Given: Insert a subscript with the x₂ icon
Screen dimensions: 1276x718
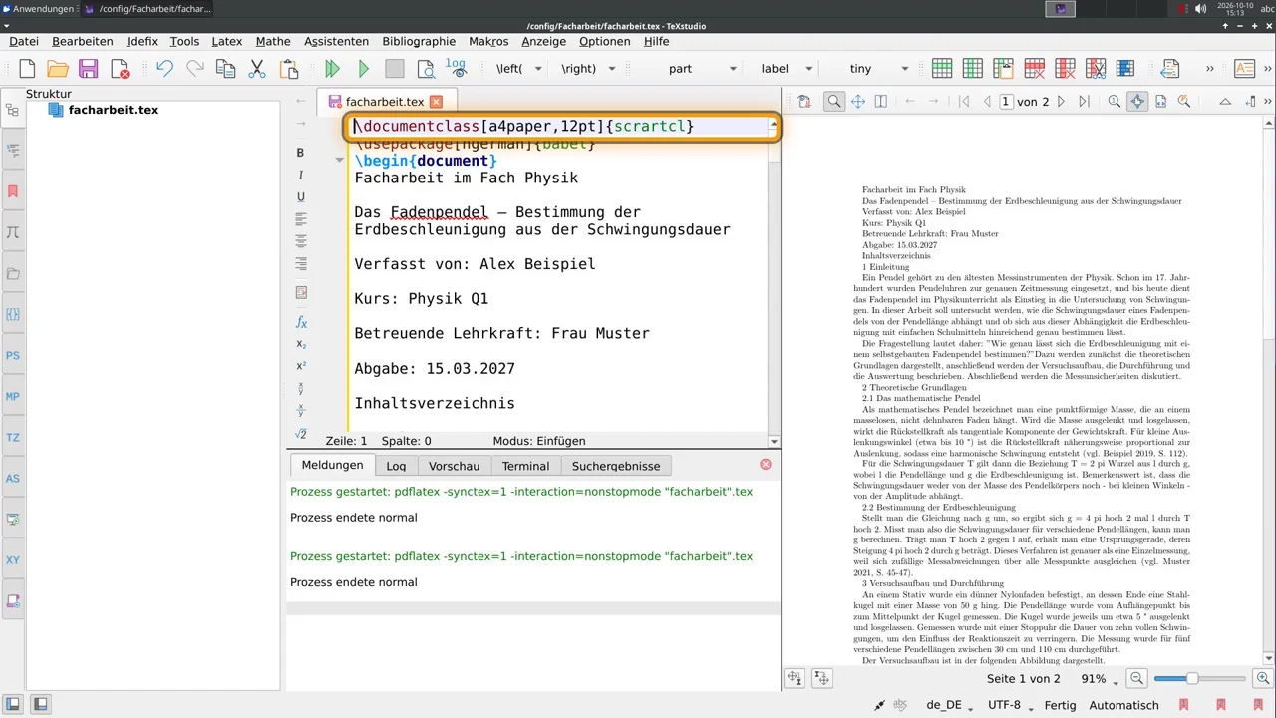Looking at the screenshot, I should tap(301, 344).
